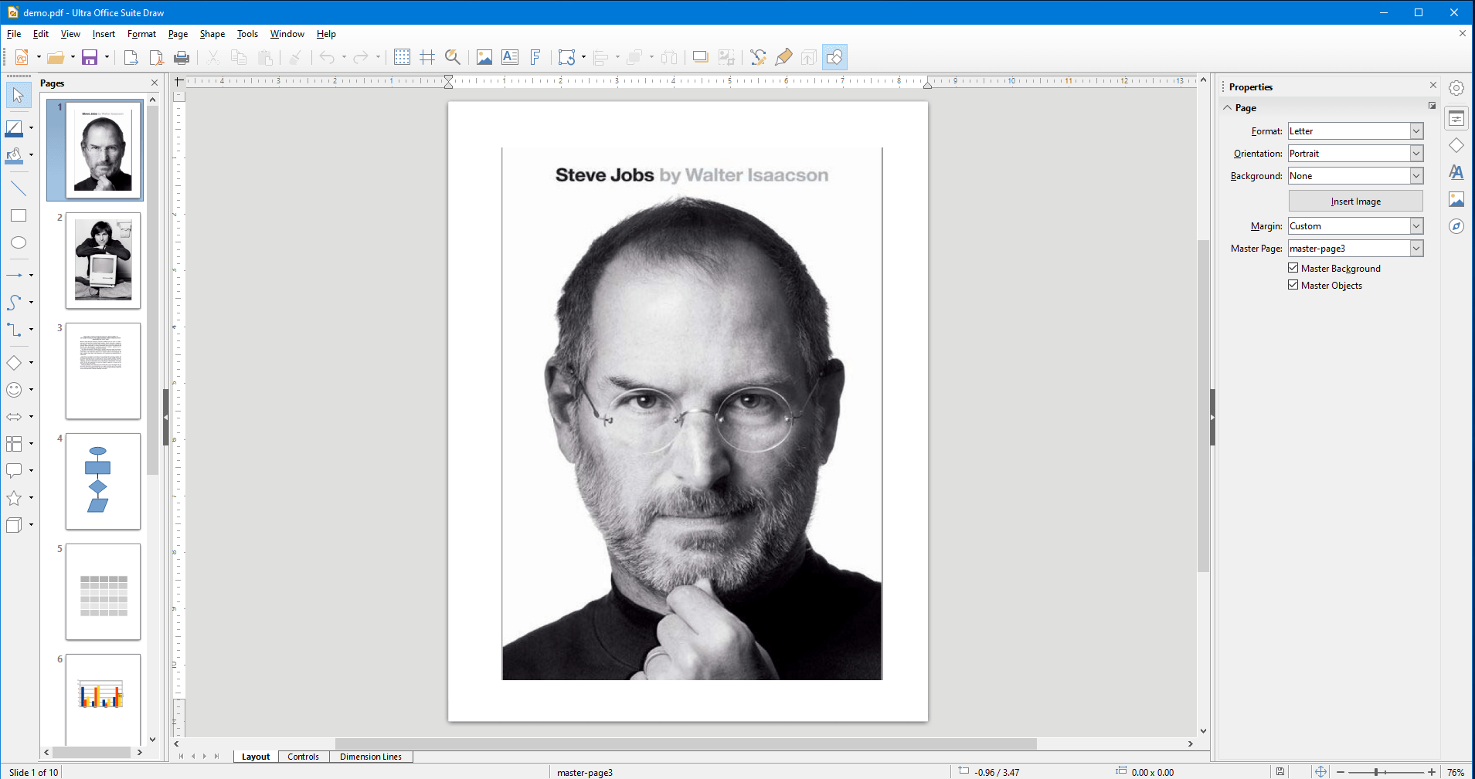Uncheck the Master Objects checkbox
The height and width of the screenshot is (779, 1475).
coord(1293,285)
